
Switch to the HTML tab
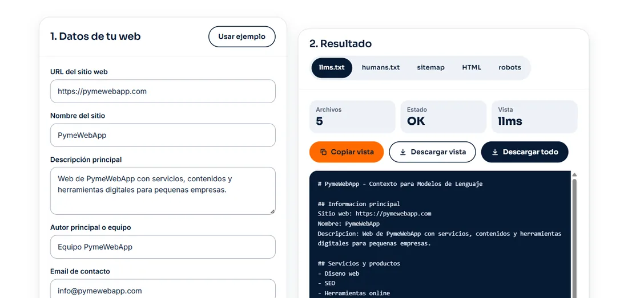tap(472, 67)
